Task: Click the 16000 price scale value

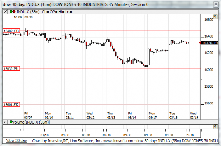Action: click(208, 70)
